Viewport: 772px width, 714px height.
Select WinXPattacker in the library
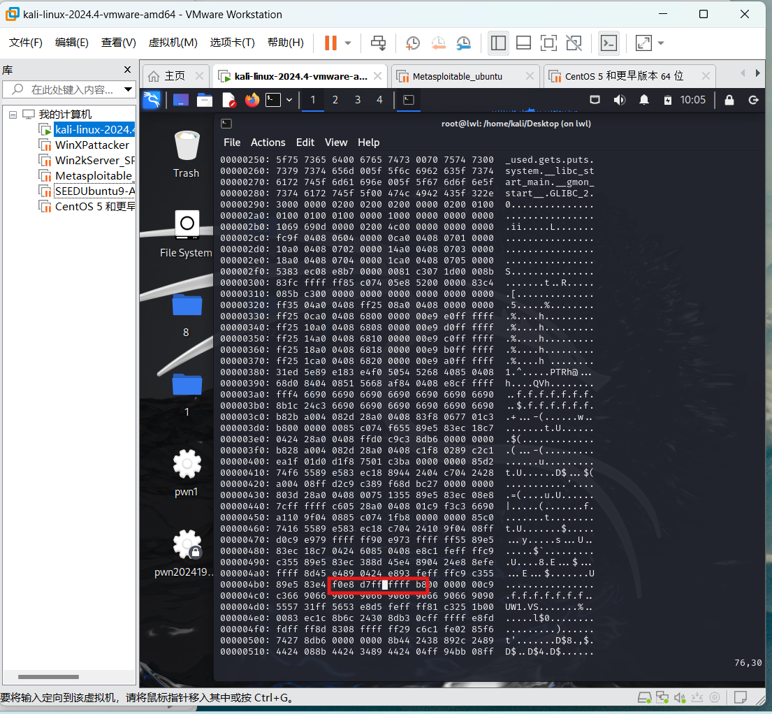point(92,145)
